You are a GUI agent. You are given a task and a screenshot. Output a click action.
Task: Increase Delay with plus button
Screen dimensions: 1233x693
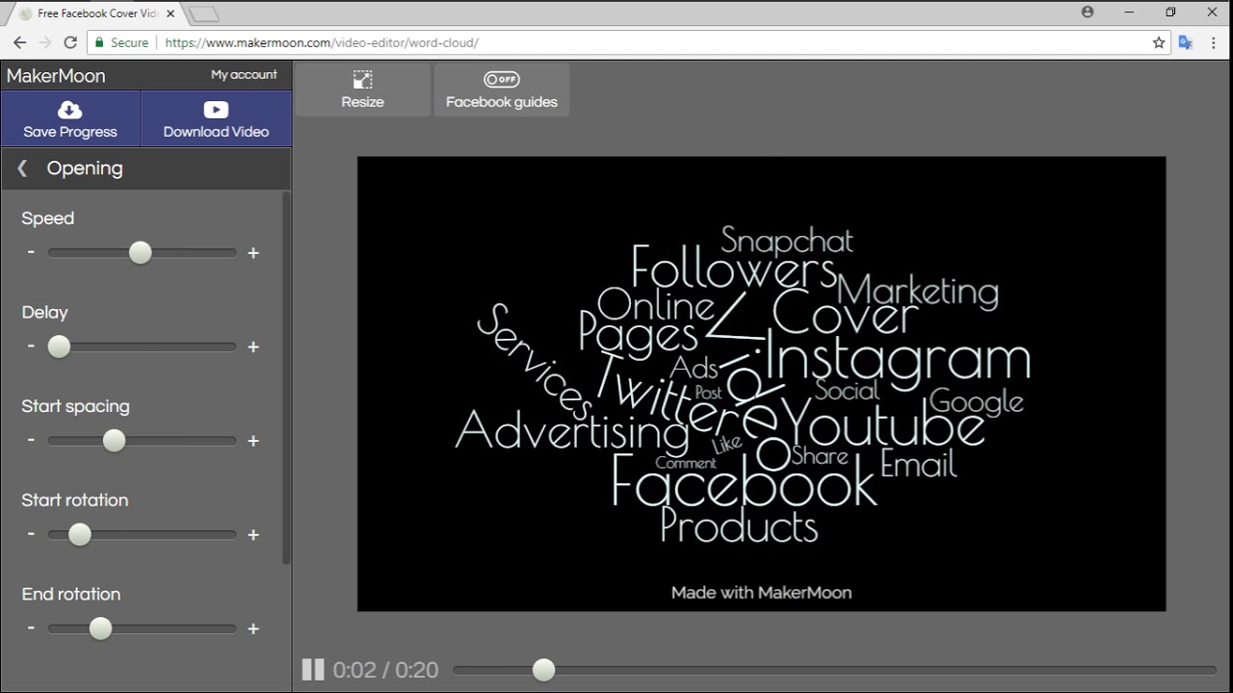click(253, 346)
